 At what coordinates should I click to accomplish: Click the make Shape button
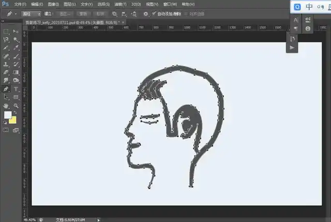pyautogui.click(x=100, y=14)
